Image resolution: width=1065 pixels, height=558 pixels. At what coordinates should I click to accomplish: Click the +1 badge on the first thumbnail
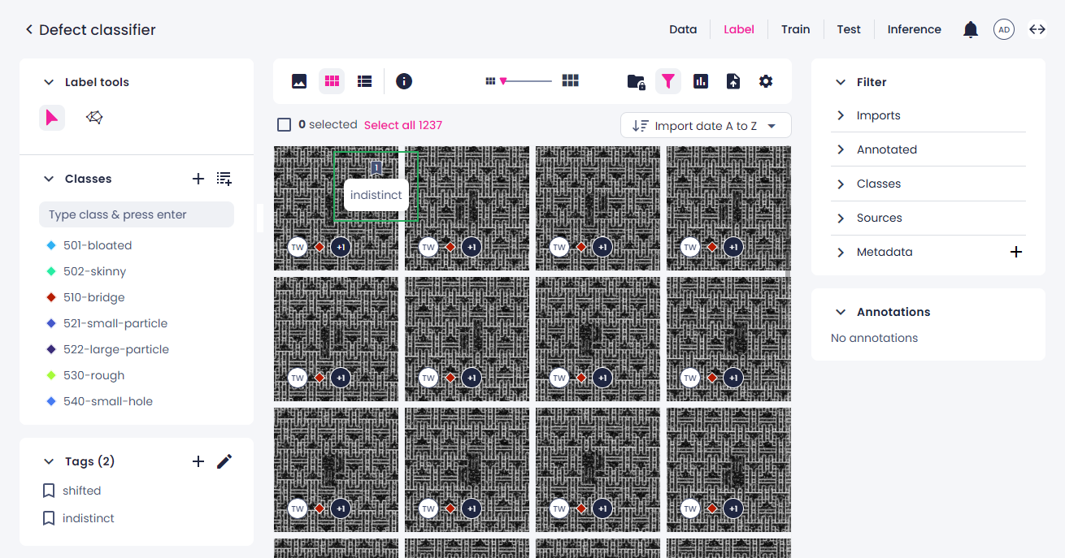point(341,247)
